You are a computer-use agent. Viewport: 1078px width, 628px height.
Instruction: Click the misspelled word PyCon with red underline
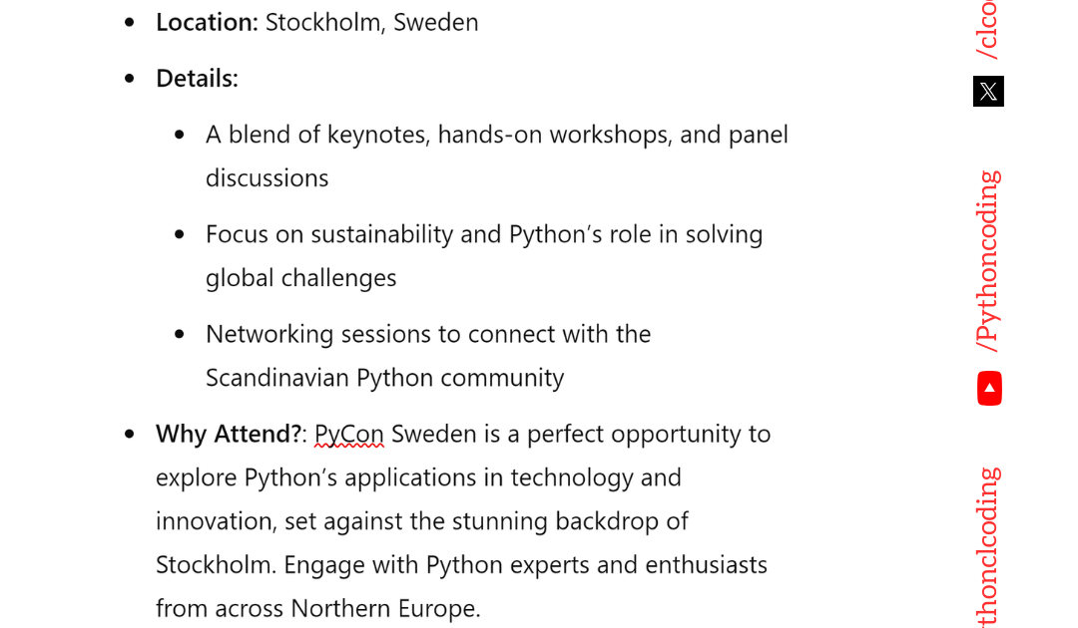[x=349, y=435]
